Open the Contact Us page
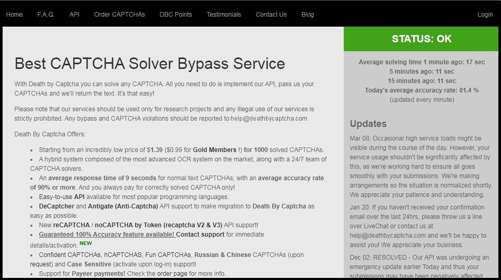 pos(271,15)
